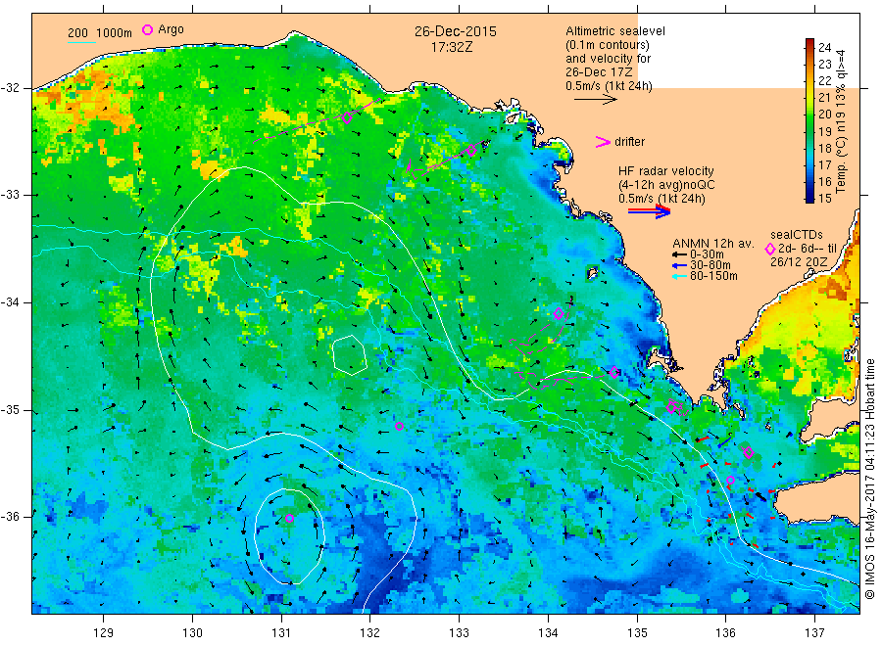This screenshot has height=646, width=882.
Task: Click the sealCTD diamond near 134.7E, -34.65
Action: click(614, 372)
